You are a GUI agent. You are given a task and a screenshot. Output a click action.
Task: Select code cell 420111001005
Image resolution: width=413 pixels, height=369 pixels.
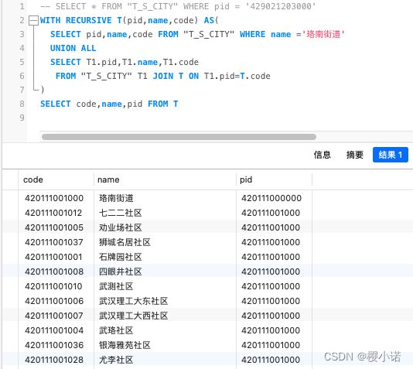(x=54, y=227)
